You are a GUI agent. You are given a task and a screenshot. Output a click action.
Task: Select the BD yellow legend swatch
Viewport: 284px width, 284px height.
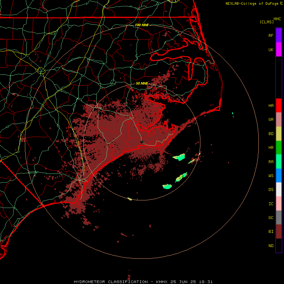tap(279, 134)
